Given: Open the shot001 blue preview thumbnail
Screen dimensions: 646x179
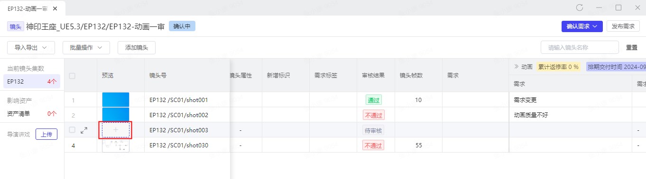Looking at the screenshot, I should 116,100.
